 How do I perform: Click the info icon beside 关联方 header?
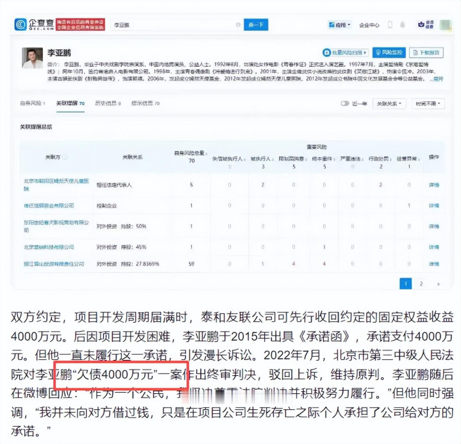(x=65, y=157)
